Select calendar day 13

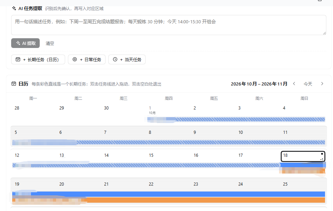tap(62, 155)
